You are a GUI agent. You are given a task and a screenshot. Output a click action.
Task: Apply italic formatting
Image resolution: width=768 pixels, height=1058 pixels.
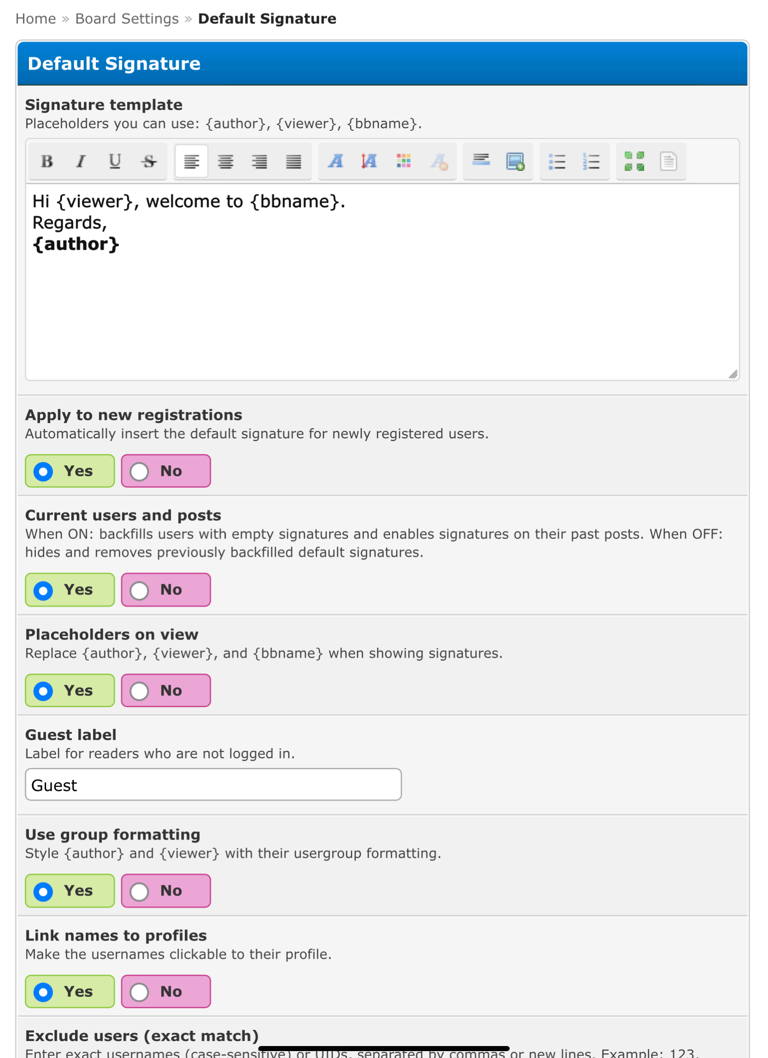coord(81,162)
